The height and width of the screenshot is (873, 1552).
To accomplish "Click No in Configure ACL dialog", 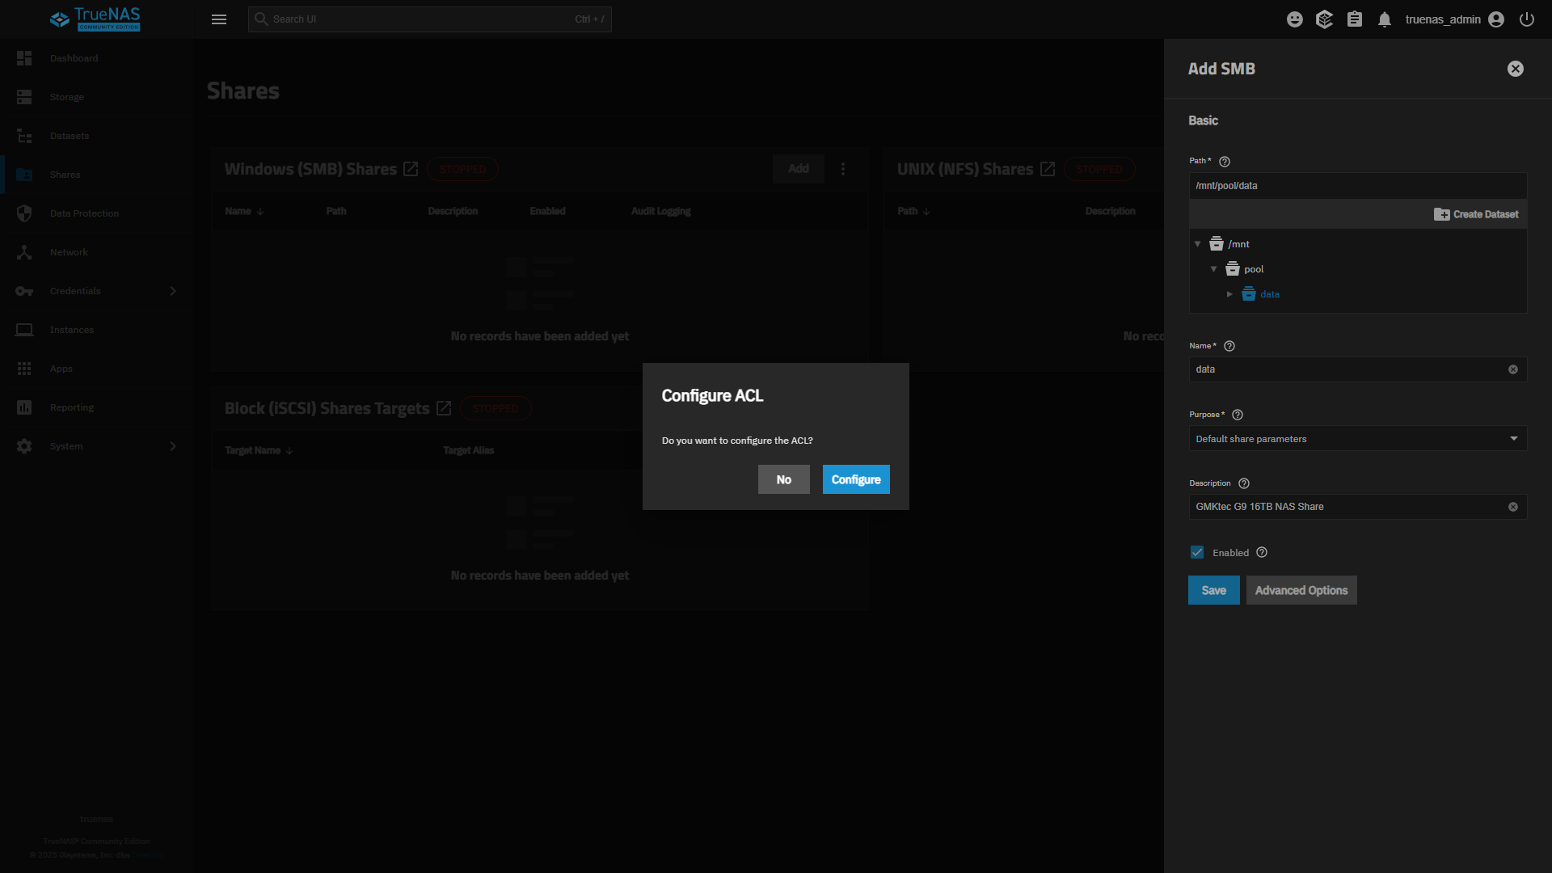I will (x=783, y=479).
